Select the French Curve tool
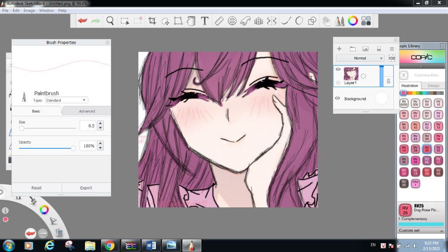This screenshot has height=252, width=448. point(245,21)
